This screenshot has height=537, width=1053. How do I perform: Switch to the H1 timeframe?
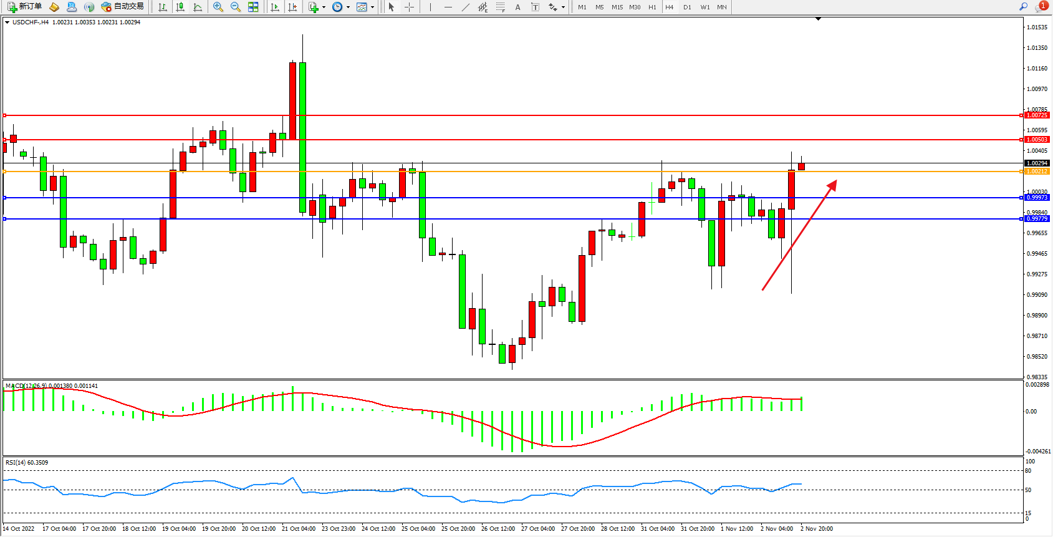click(652, 7)
